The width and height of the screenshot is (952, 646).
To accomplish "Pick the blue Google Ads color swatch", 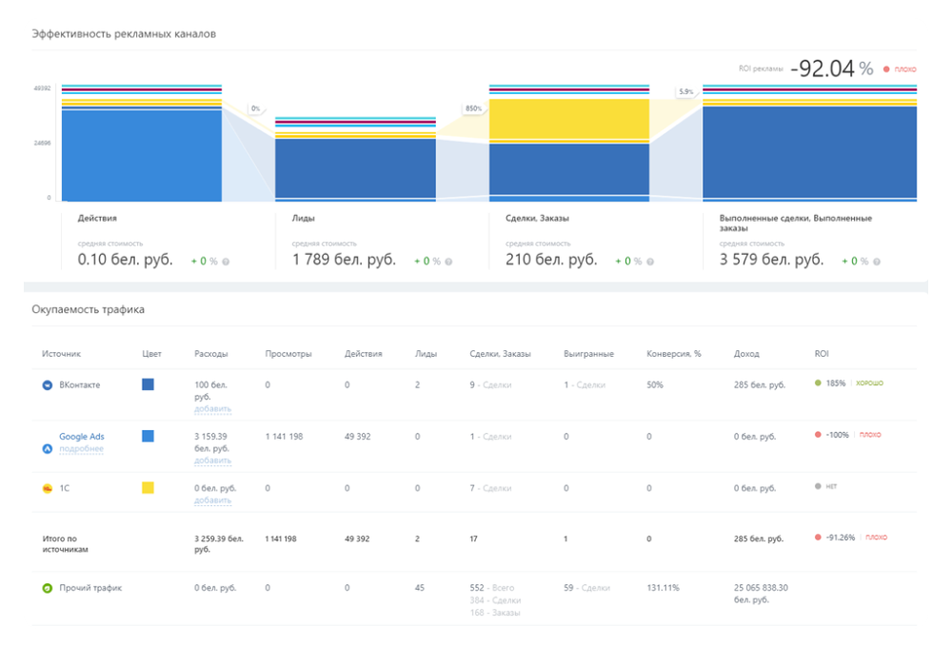I will pyautogui.click(x=148, y=436).
